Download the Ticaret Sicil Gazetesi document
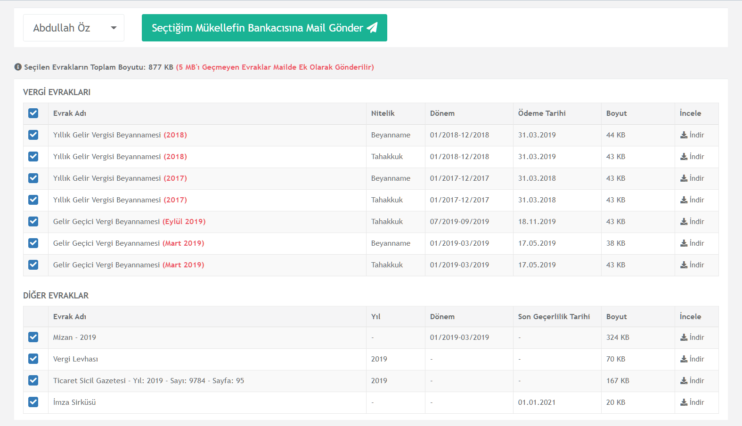Image resolution: width=742 pixels, height=426 pixels. (692, 381)
